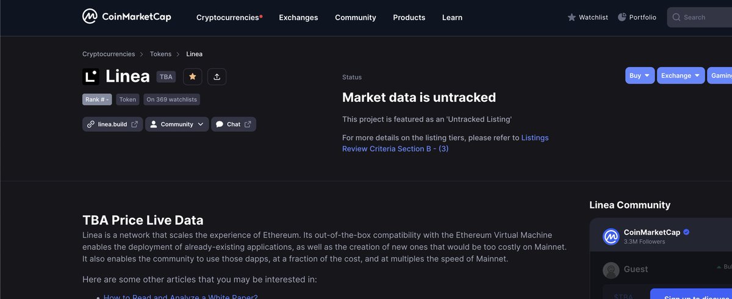This screenshot has width=732, height=299.
Task: Toggle the Linea watchlist star
Action: coord(193,77)
